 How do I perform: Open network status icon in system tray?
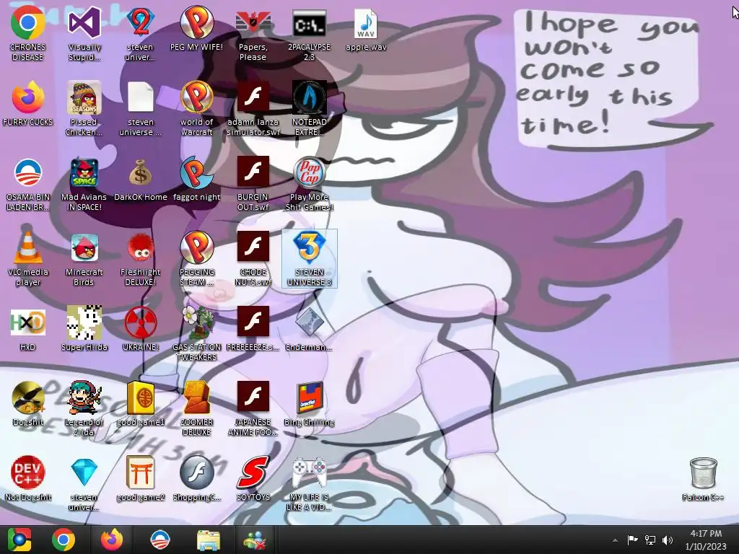pyautogui.click(x=650, y=540)
